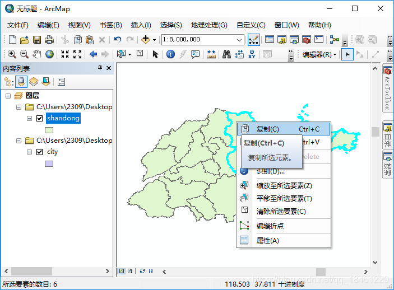The height and width of the screenshot is (290, 394).
Task: Save the current map document
Action: [x=37, y=40]
